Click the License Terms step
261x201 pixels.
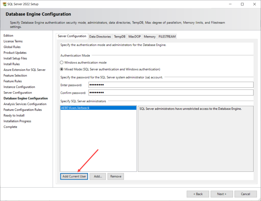coord(13,41)
